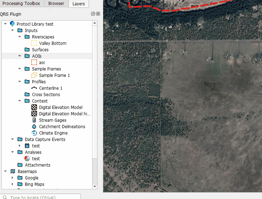Collapse the Riverscapes folder
The height and width of the screenshot is (199, 262).
click(20, 37)
